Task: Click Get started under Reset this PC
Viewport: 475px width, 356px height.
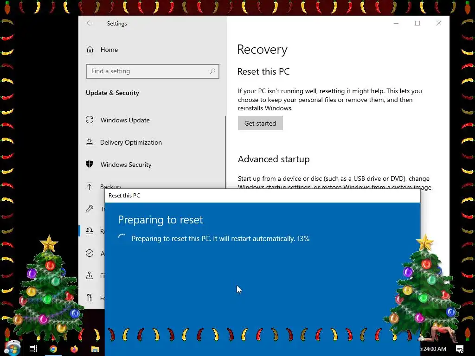Action: coord(260,123)
